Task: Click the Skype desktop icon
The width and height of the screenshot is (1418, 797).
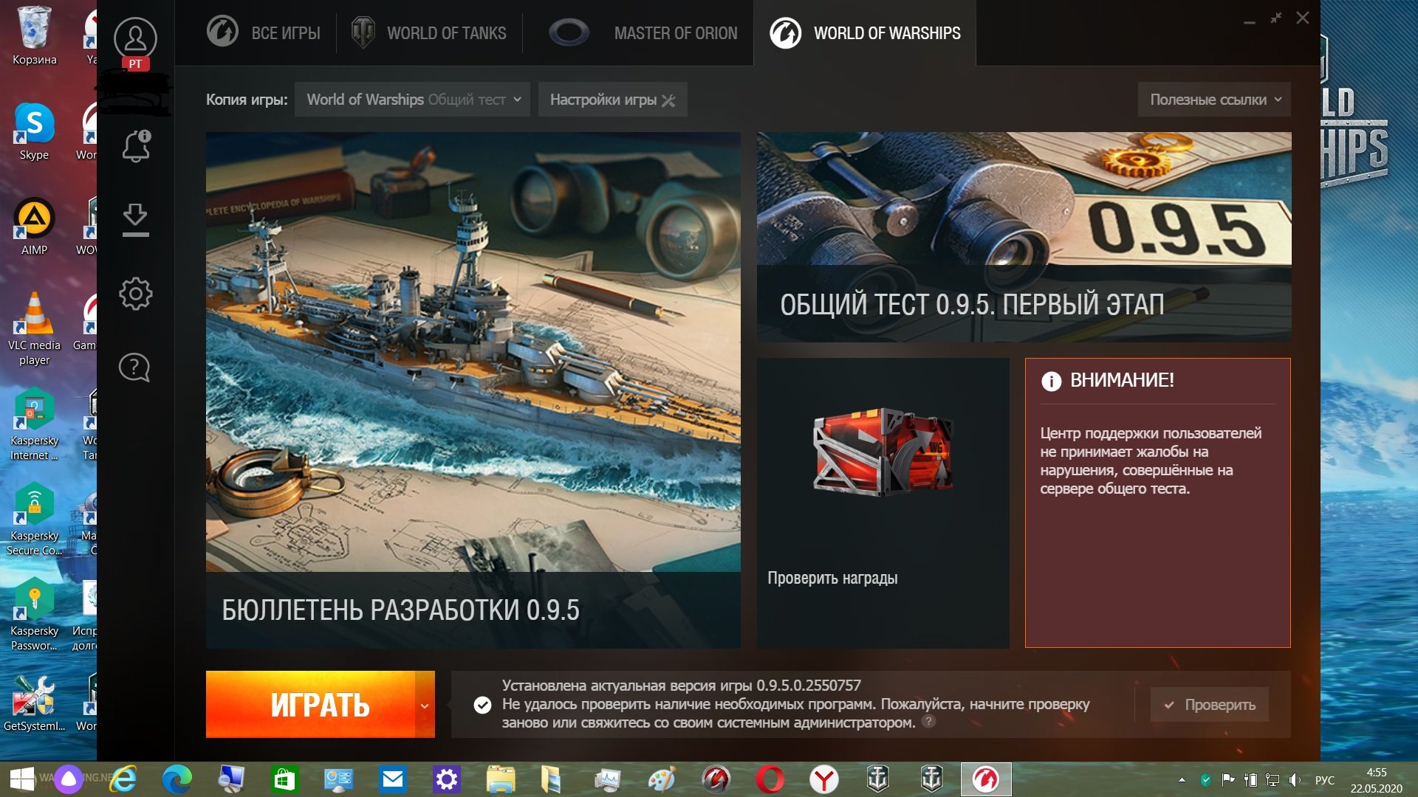Action: pos(34,131)
